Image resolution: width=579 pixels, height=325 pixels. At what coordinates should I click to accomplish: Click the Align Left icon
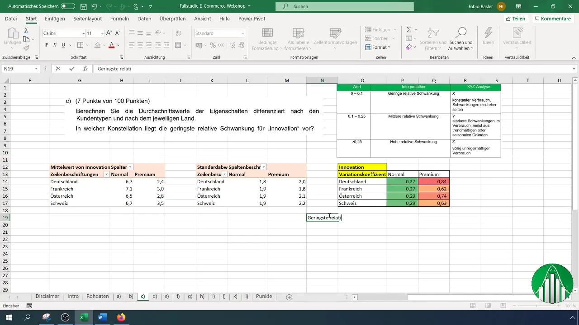pos(131,45)
